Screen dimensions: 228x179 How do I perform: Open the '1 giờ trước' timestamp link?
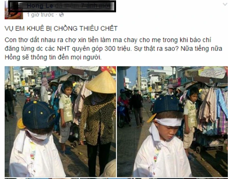pyautogui.click(x=40, y=15)
